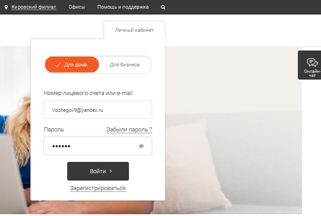The image size is (321, 216).
Task: Click the search magnifier icon
Action: pos(163,7)
